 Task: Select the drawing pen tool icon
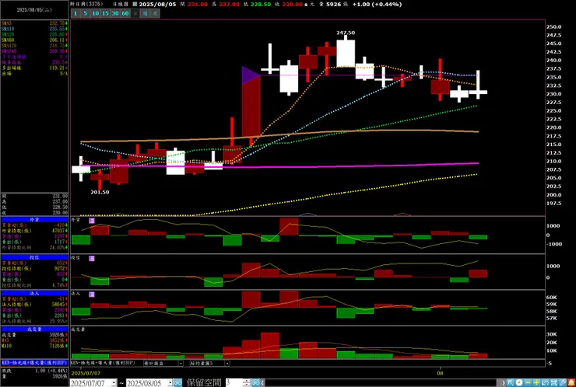point(563,383)
